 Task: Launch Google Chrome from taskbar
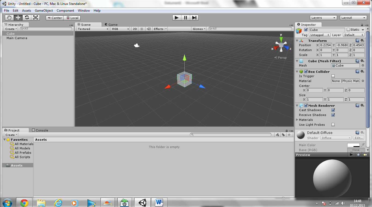pos(24,203)
